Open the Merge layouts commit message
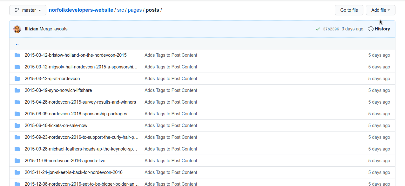 click(x=53, y=29)
